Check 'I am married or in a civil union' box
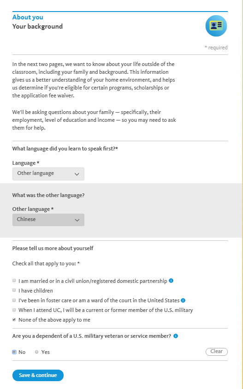 pyautogui.click(x=14, y=281)
